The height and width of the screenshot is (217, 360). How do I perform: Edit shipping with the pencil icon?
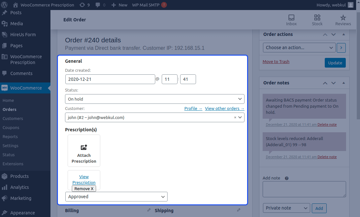click(239, 210)
